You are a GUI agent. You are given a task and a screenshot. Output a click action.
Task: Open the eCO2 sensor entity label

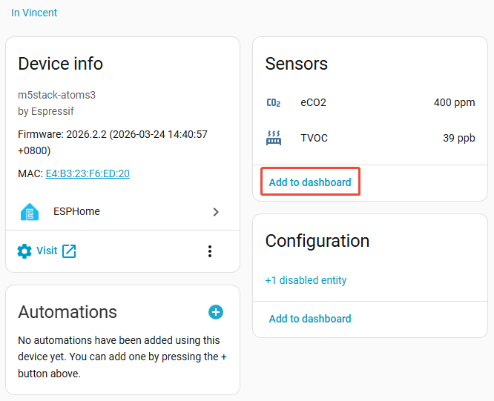(x=313, y=103)
